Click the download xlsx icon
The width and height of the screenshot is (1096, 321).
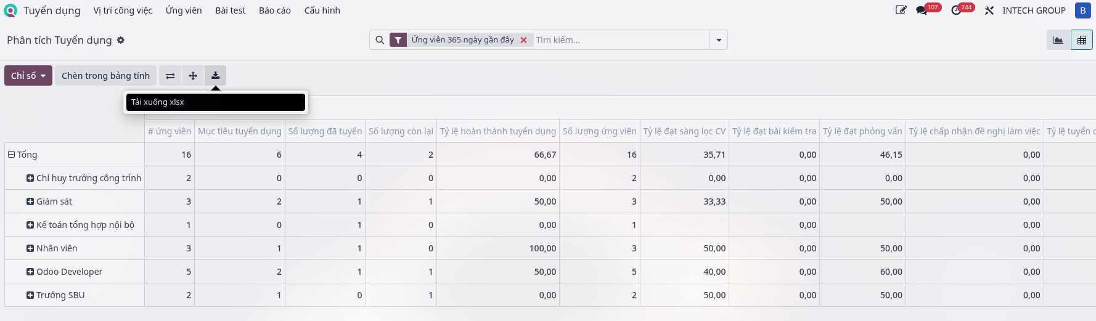point(215,76)
